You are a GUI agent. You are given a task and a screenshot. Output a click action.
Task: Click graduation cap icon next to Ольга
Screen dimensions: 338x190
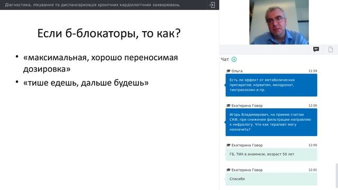229,71
